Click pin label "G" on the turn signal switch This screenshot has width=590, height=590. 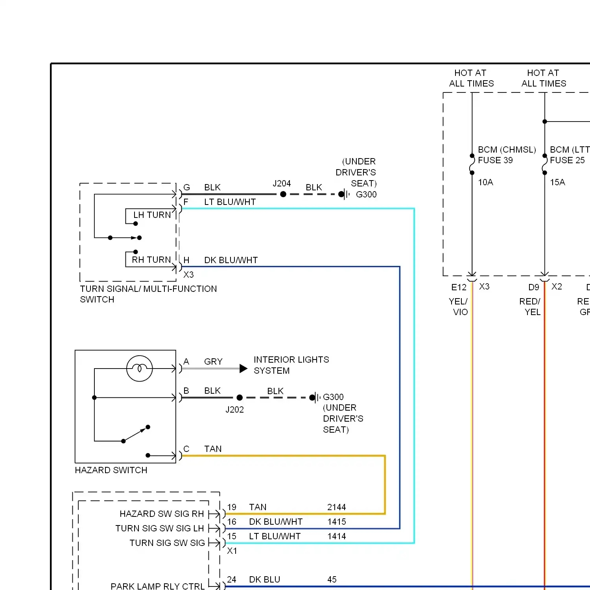click(x=187, y=187)
